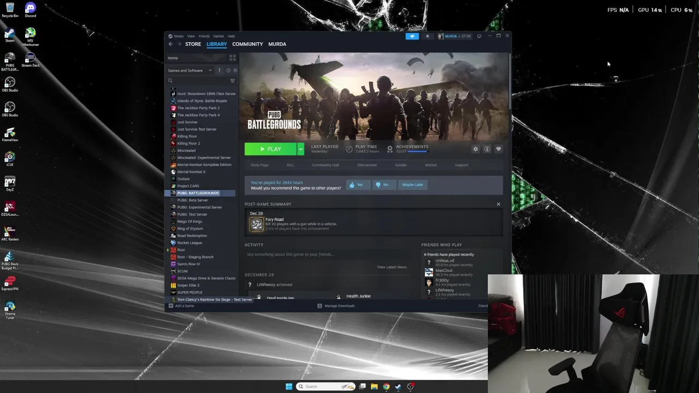Open advanced filter options icon beside search

point(233,81)
